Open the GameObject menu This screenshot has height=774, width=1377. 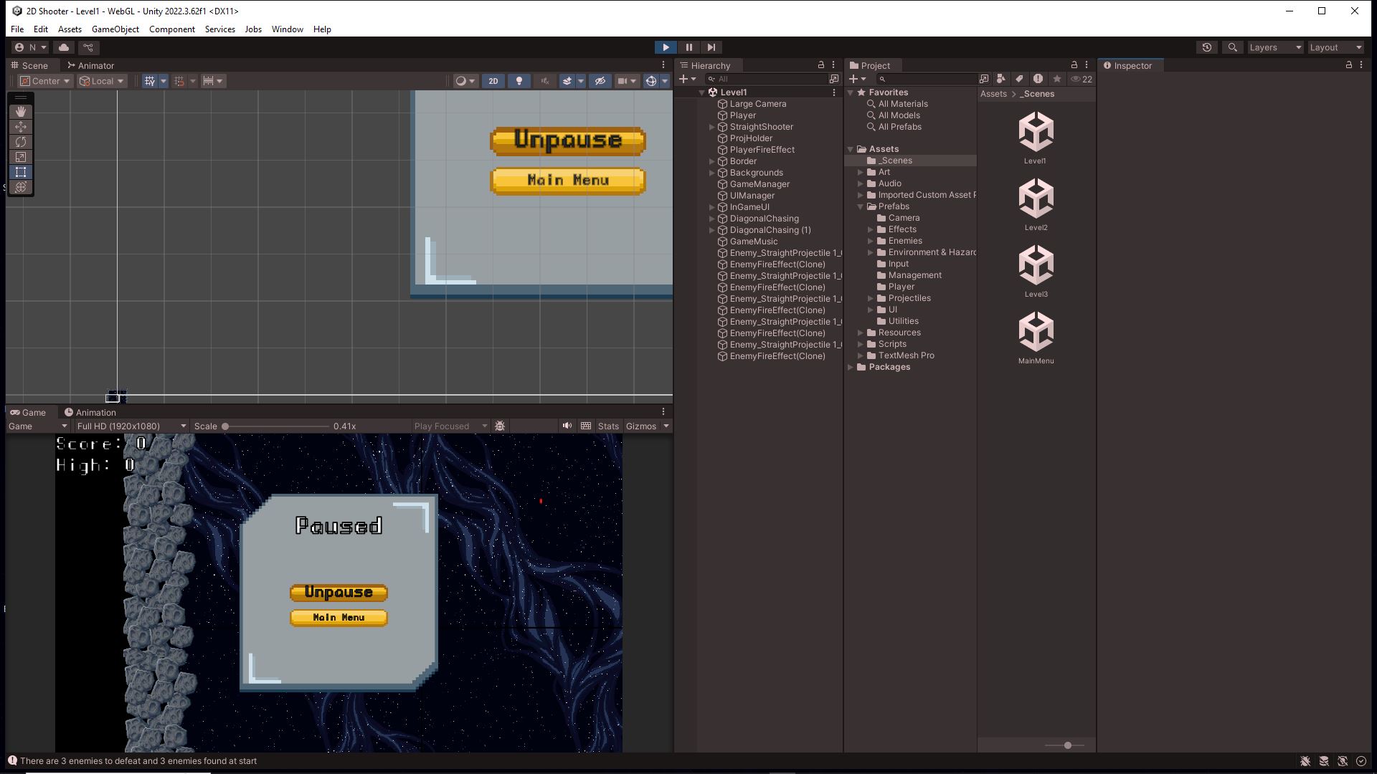tap(115, 29)
